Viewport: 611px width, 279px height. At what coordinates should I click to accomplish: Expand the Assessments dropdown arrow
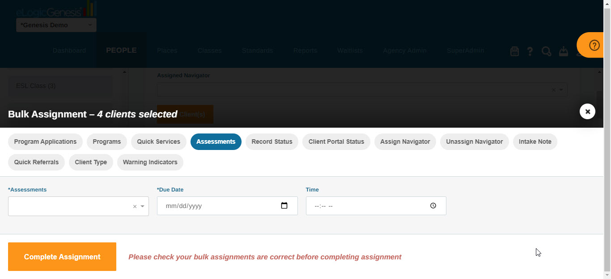point(142,207)
